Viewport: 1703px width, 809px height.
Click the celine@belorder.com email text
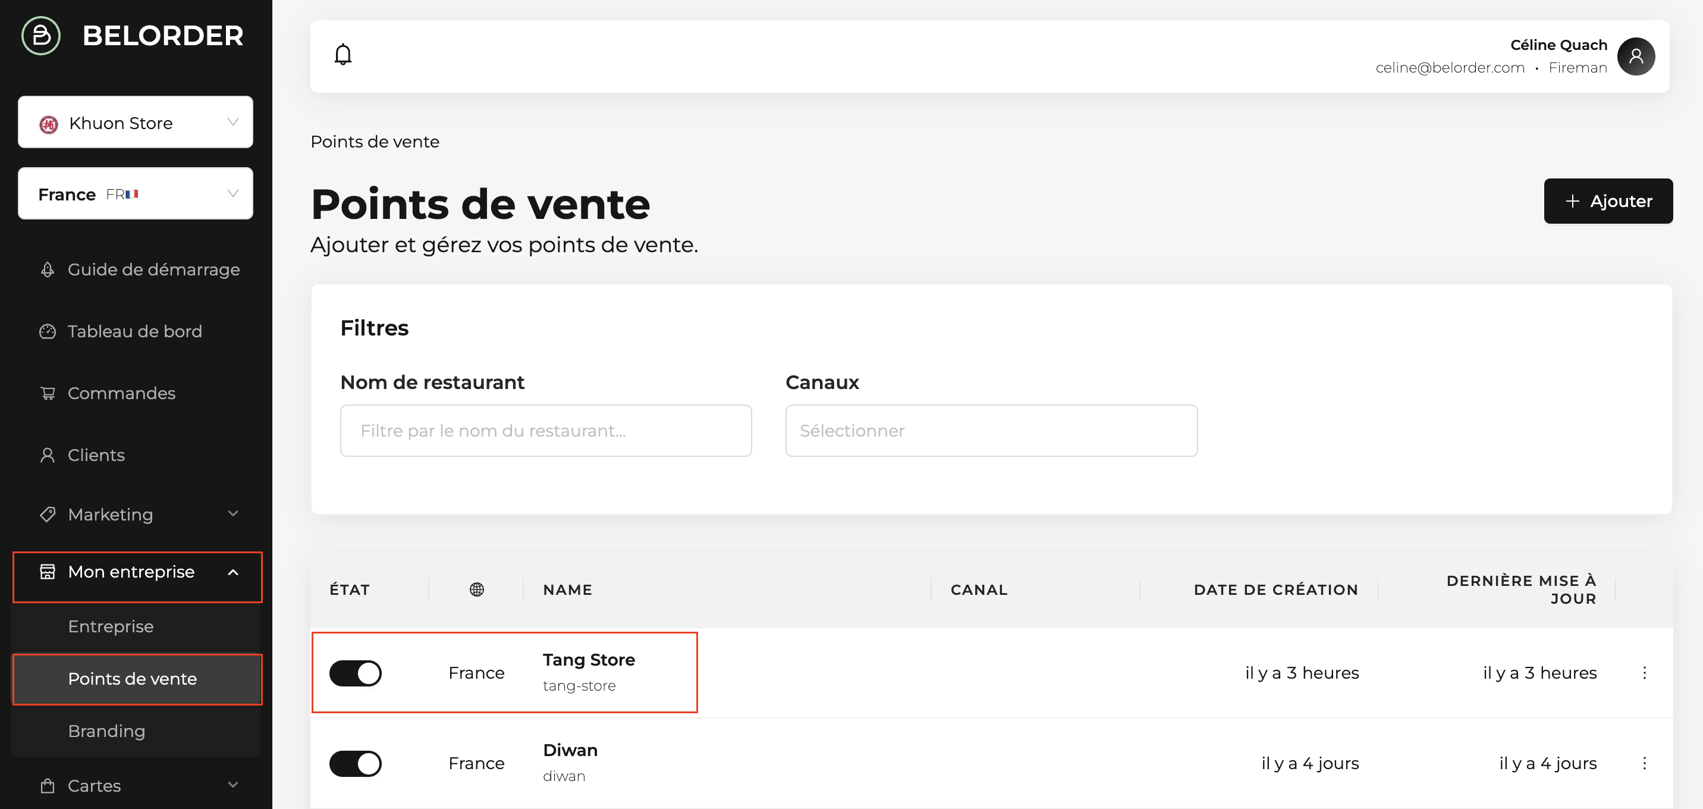tap(1450, 68)
